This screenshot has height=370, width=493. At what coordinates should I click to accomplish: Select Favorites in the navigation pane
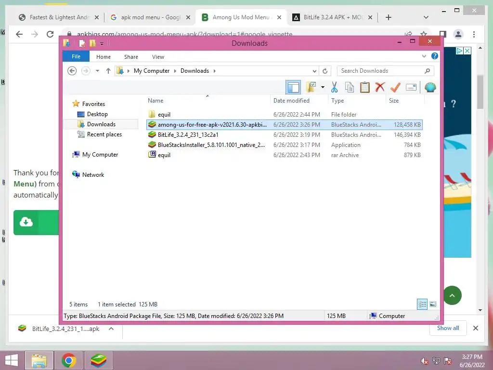coord(93,104)
